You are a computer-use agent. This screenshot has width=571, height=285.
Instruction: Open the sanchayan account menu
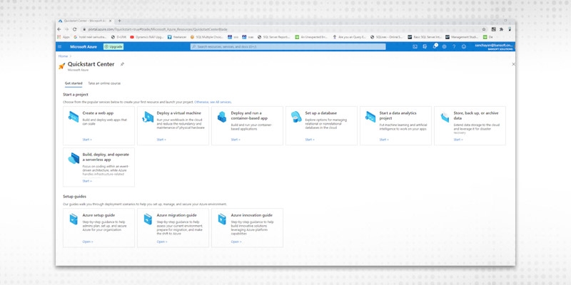pos(495,46)
